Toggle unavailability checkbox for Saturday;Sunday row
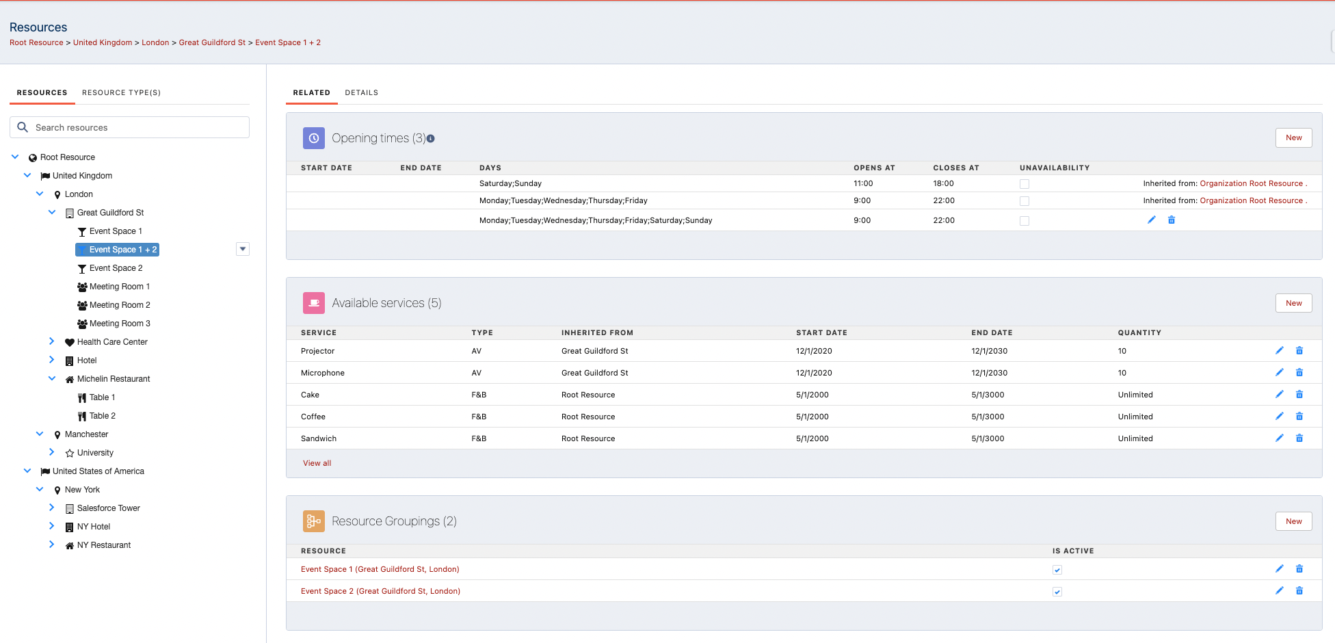 1024,184
